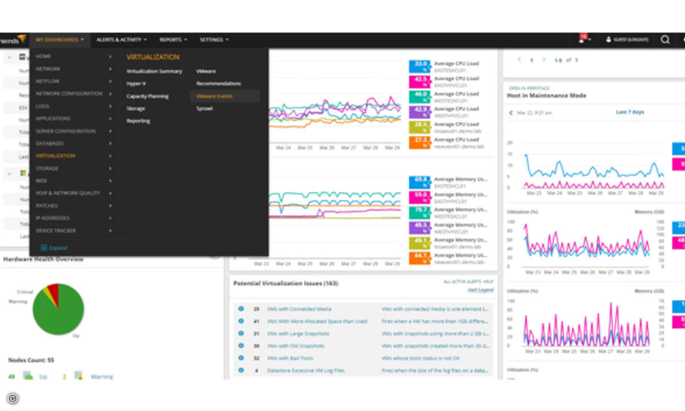The height and width of the screenshot is (411, 685).
Task: Open VMware from the Virtualization submenu
Action: [x=206, y=71]
